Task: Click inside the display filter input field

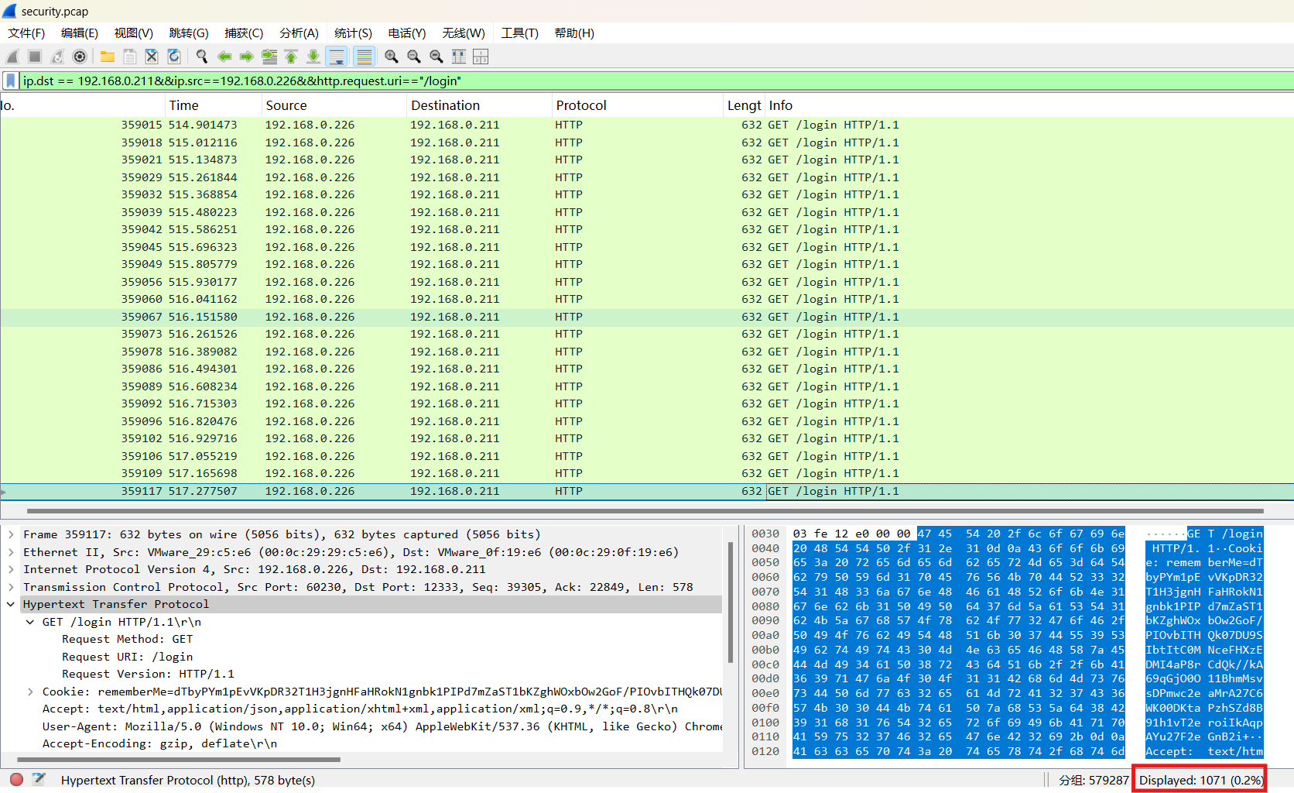Action: click(x=619, y=81)
